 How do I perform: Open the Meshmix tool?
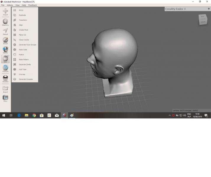click(x=5, y=22)
